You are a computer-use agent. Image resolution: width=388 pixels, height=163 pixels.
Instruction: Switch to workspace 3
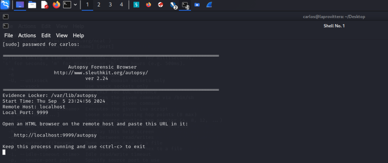coord(110,5)
